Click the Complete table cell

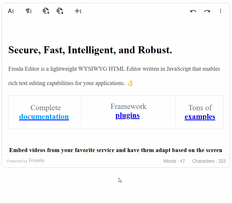45,112
